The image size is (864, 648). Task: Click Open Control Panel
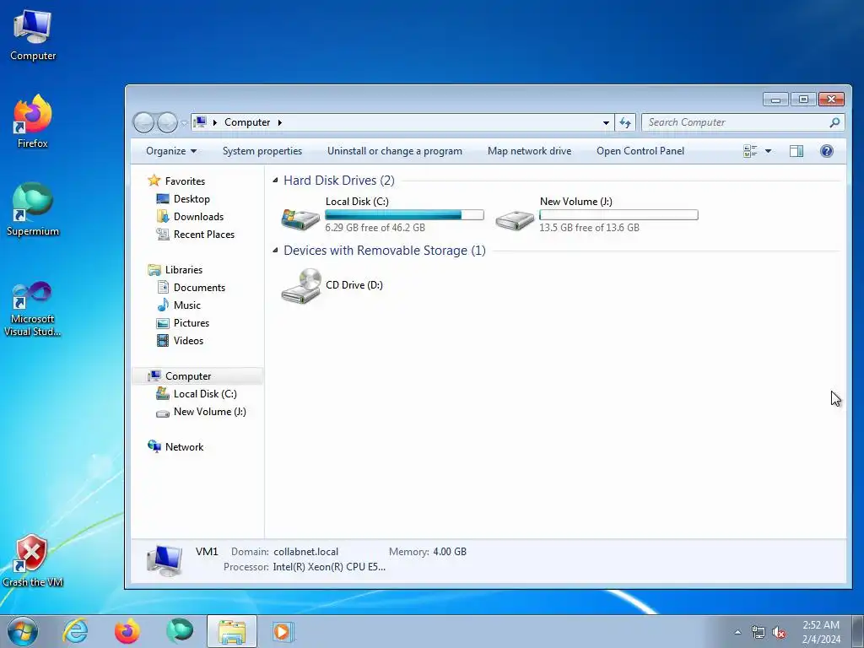pyautogui.click(x=640, y=151)
